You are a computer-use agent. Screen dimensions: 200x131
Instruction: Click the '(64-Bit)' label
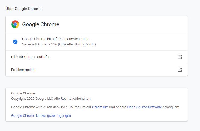(x=90, y=44)
